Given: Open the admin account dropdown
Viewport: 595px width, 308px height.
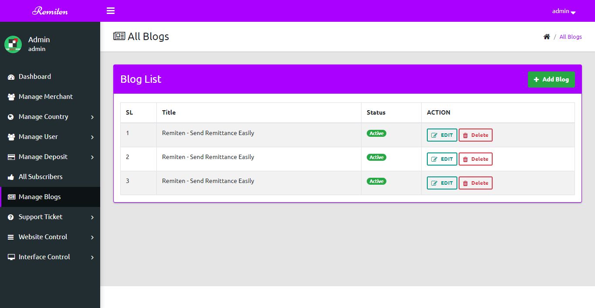Looking at the screenshot, I should tap(564, 11).
